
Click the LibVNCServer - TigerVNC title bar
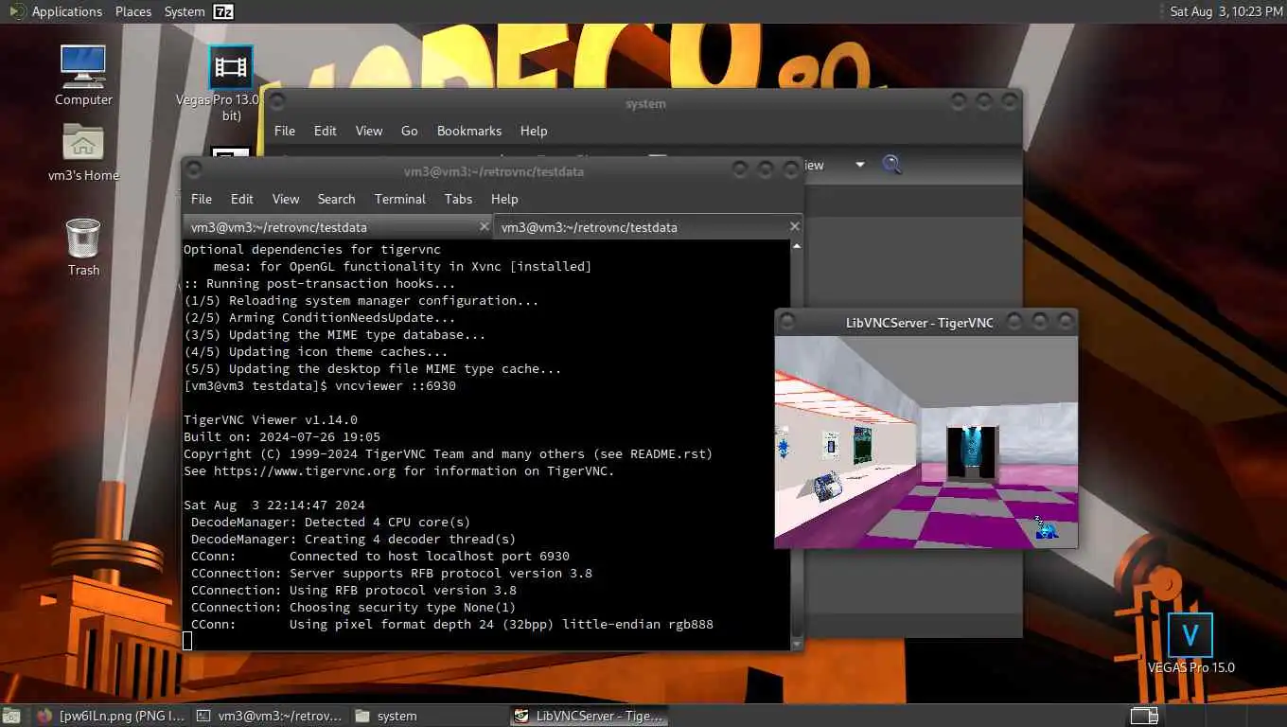[919, 323]
